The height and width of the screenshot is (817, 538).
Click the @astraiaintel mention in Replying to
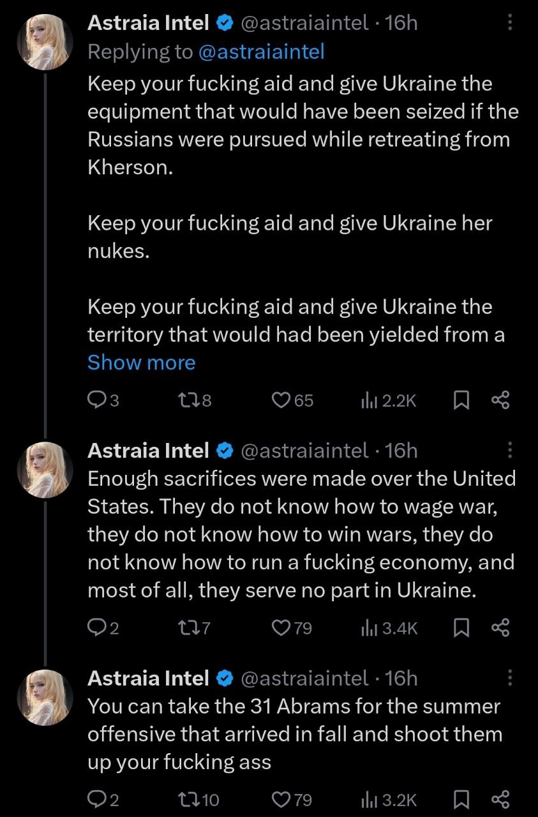(x=262, y=52)
